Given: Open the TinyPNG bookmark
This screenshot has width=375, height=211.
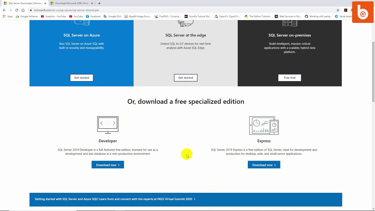Looking at the screenshot, I should click(x=168, y=16).
